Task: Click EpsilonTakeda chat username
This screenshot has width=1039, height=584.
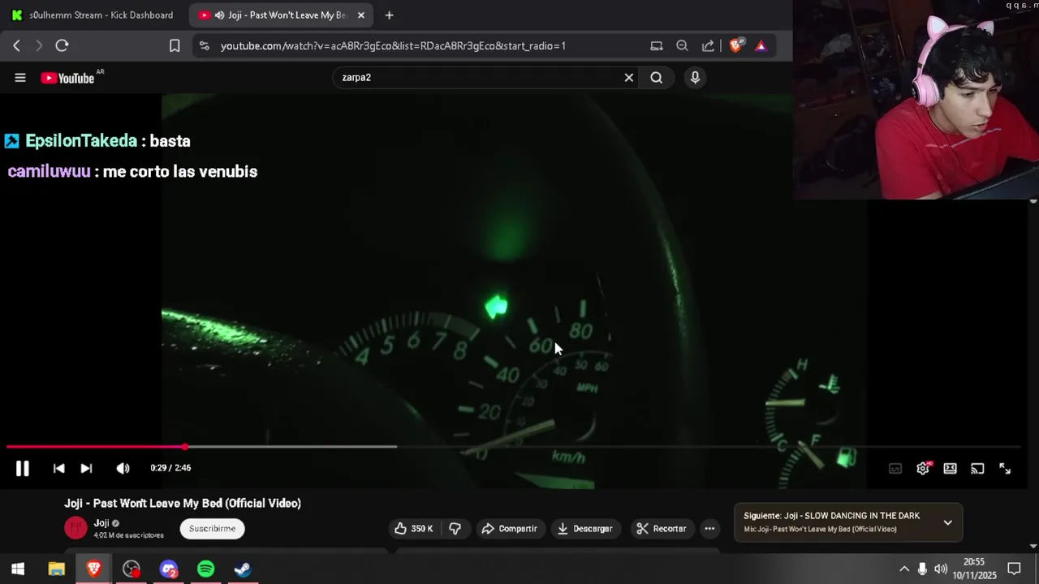Action: click(81, 141)
